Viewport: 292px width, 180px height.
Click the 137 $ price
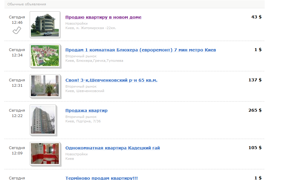tap(255, 80)
